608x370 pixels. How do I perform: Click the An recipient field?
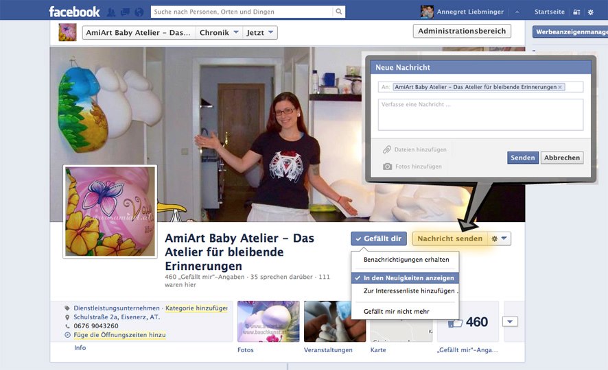click(480, 87)
